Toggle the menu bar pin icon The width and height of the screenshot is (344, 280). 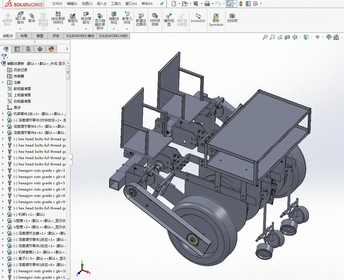pyautogui.click(x=162, y=4)
